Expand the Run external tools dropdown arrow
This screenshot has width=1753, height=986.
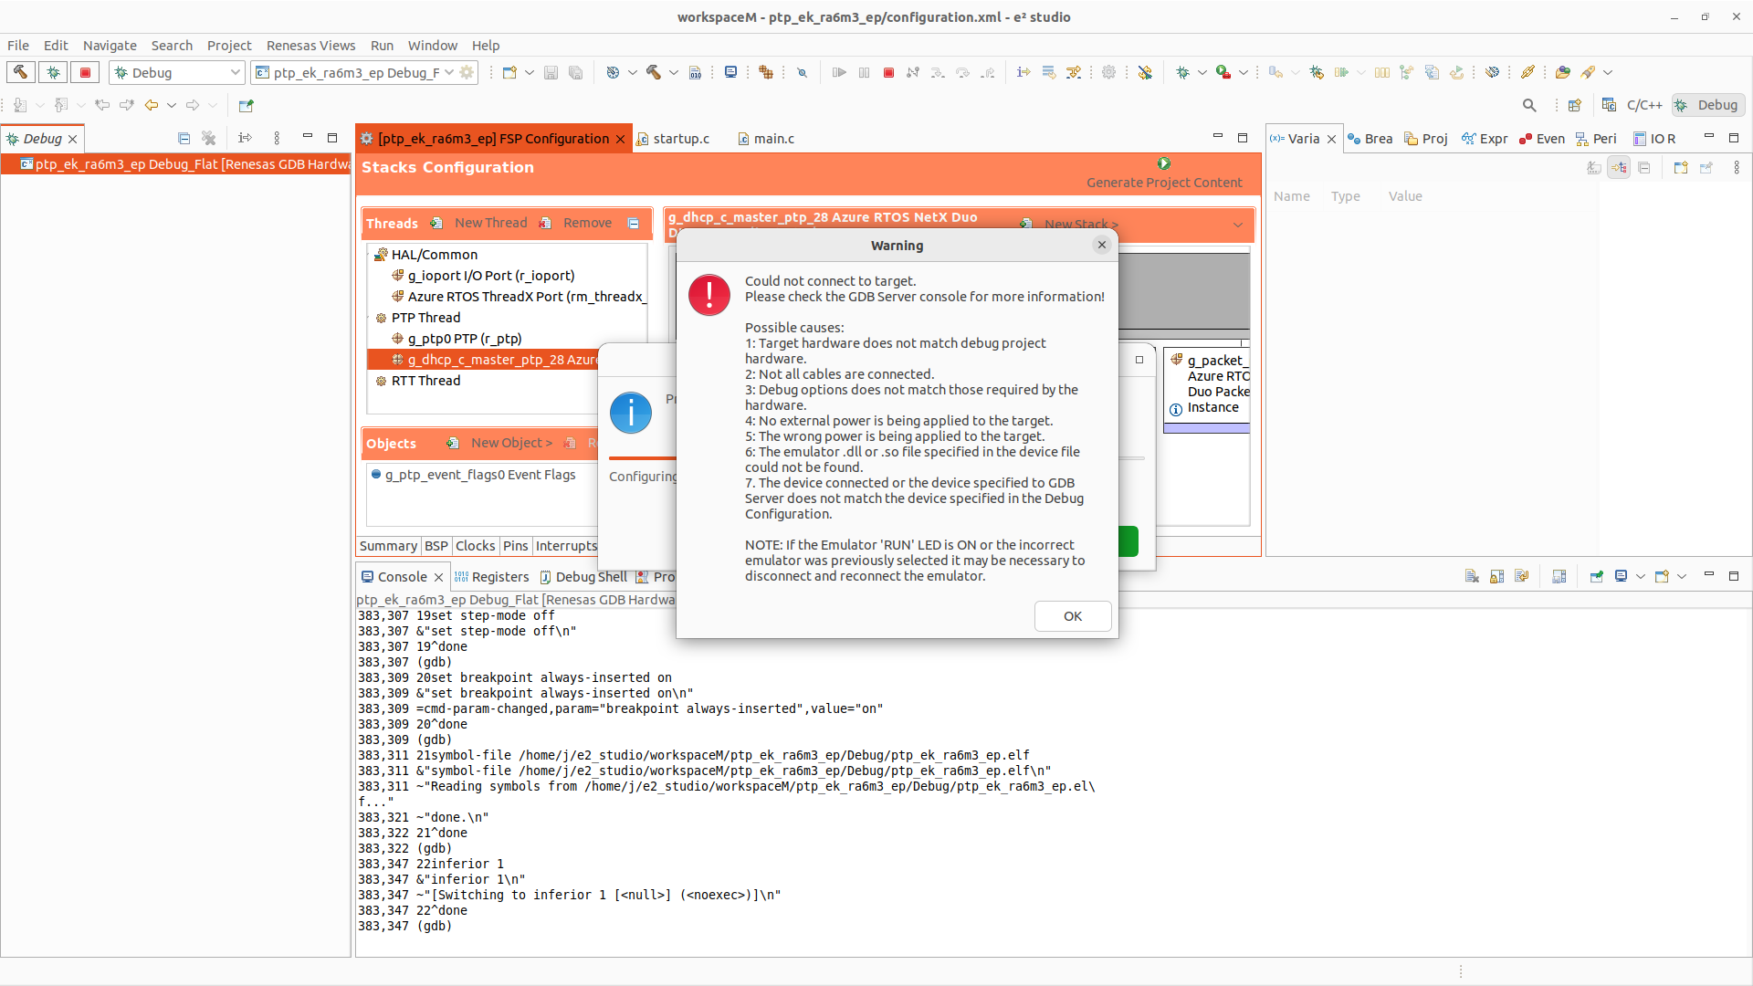coord(1244,72)
